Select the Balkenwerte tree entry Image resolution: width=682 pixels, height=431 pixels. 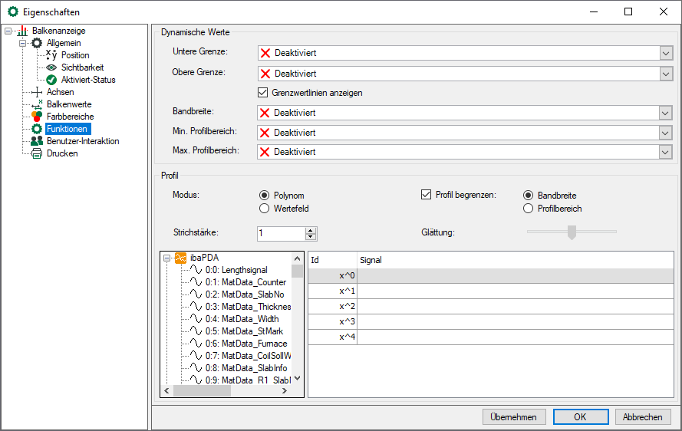click(x=69, y=104)
